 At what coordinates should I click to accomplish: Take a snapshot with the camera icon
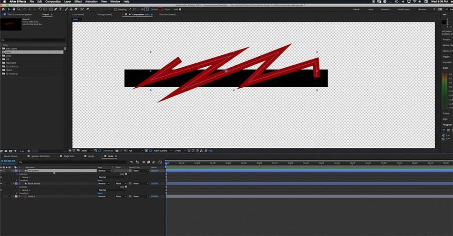pos(117,151)
